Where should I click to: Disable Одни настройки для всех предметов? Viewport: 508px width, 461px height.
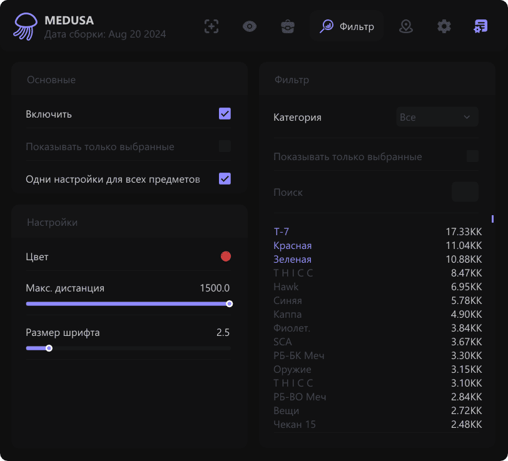[x=225, y=179]
